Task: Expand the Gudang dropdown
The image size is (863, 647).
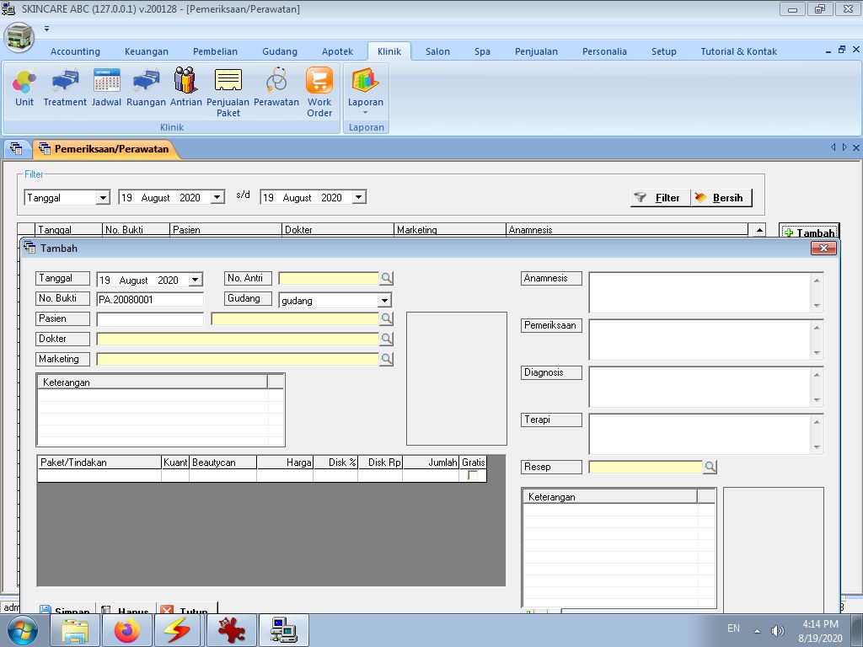Action: coord(384,301)
